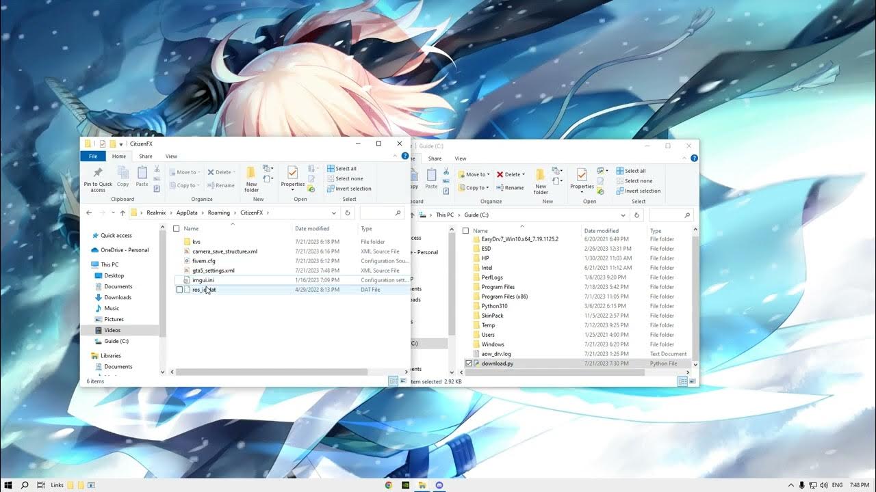The height and width of the screenshot is (492, 876).
Task: Click Select all in CitizenFX window
Action: [x=342, y=169]
